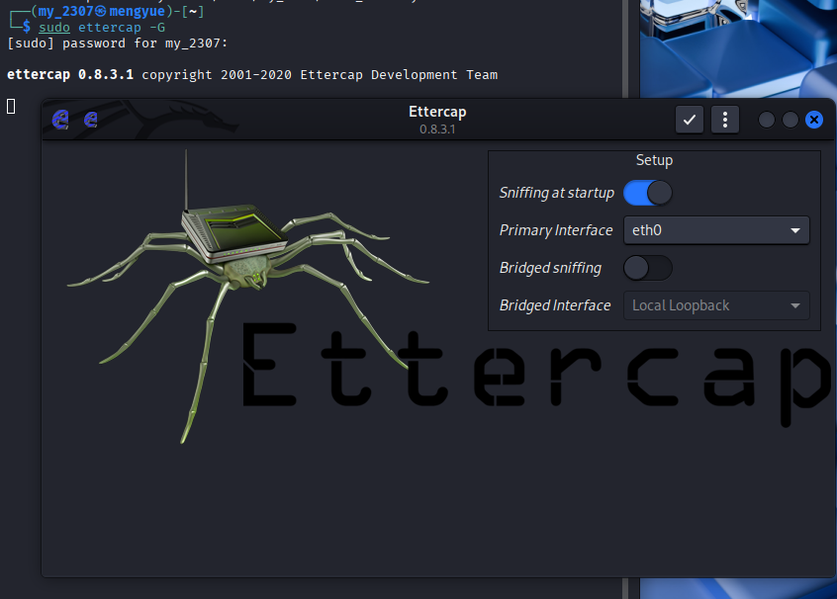Click the second Ettercap logo icon in titlebar
The image size is (837, 599).
coord(91,119)
